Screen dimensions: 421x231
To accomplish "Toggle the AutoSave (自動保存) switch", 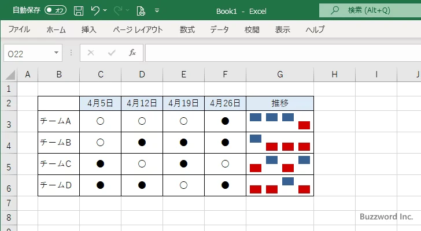I will 56,10.
